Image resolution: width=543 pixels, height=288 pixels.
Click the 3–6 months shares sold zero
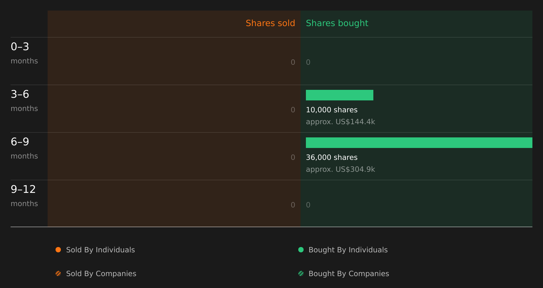[x=293, y=110]
